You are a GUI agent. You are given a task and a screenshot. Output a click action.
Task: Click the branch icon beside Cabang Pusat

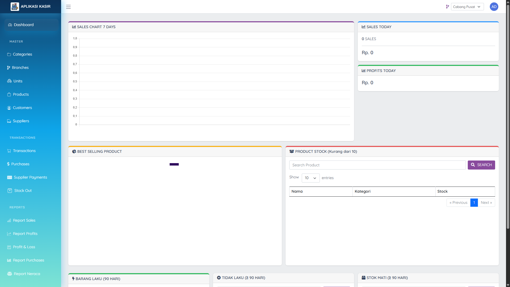[447, 7]
